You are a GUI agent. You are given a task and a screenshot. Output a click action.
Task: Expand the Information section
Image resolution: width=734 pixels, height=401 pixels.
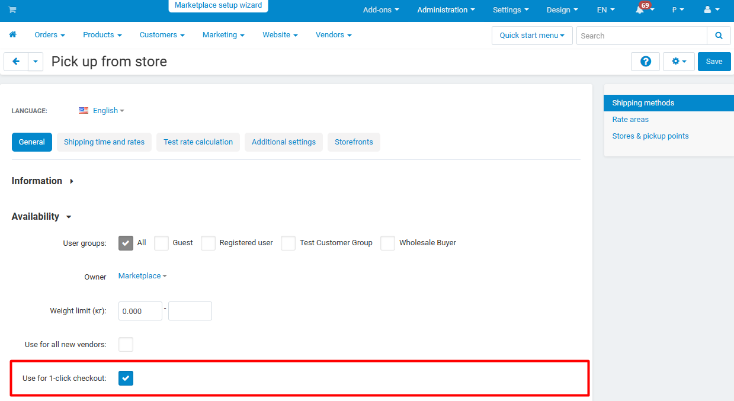pyautogui.click(x=43, y=181)
